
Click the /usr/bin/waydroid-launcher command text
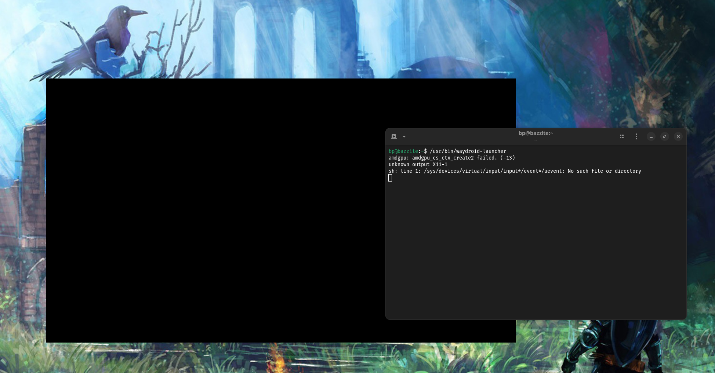click(468, 151)
